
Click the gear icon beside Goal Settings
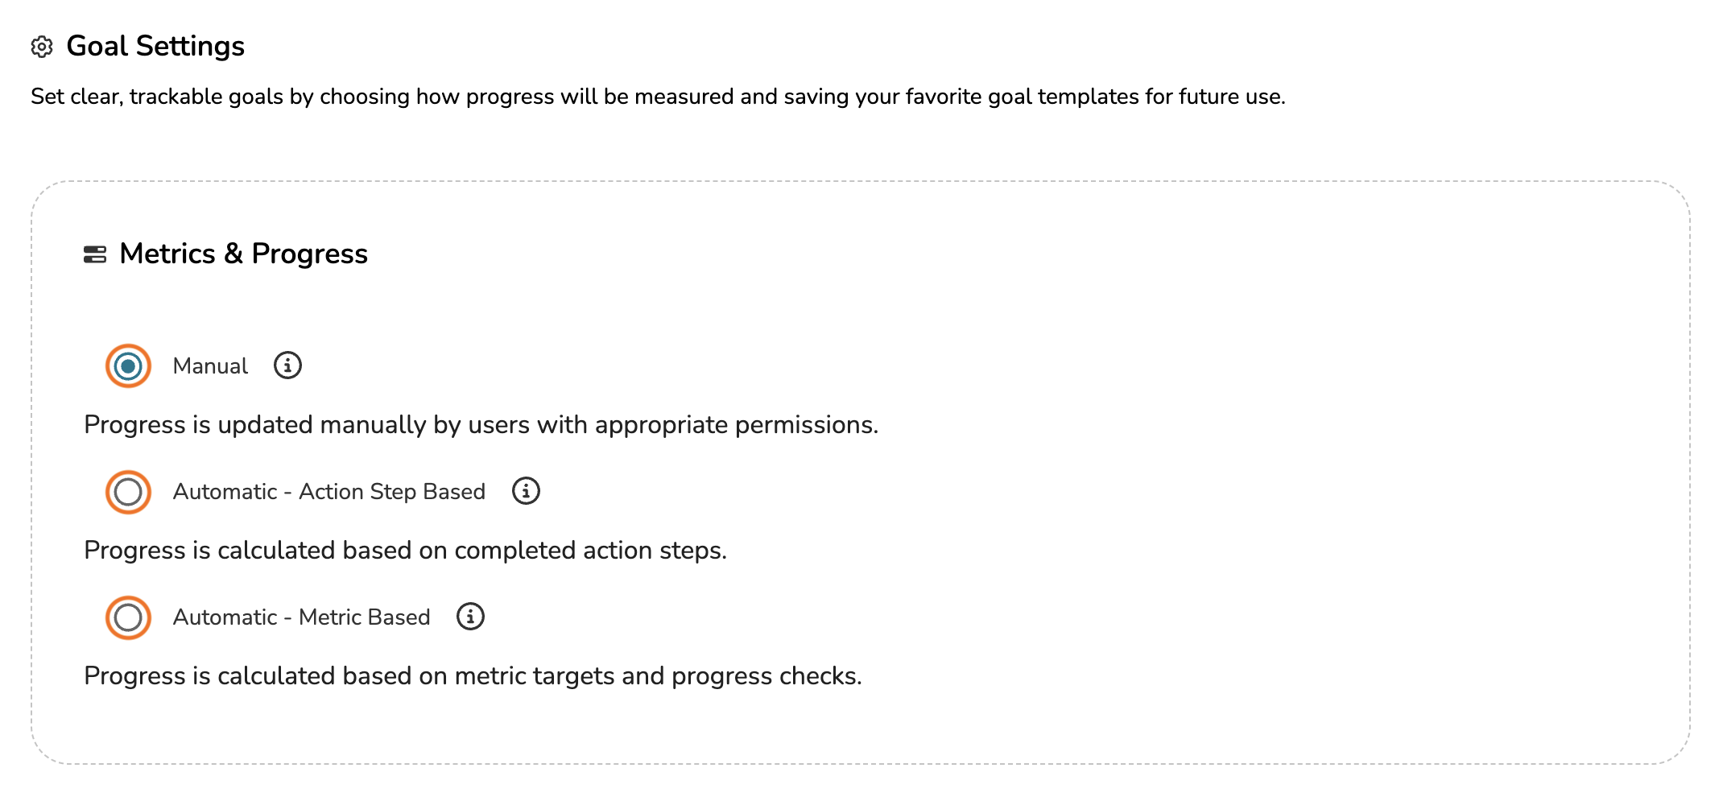[42, 47]
